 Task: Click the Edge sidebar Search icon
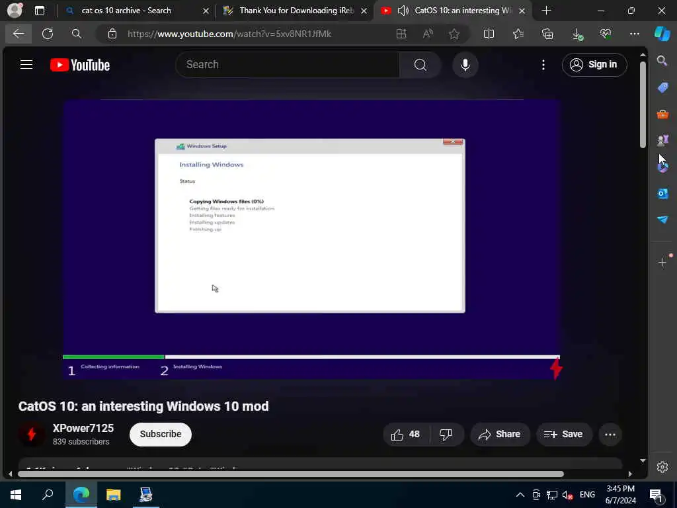(x=662, y=61)
